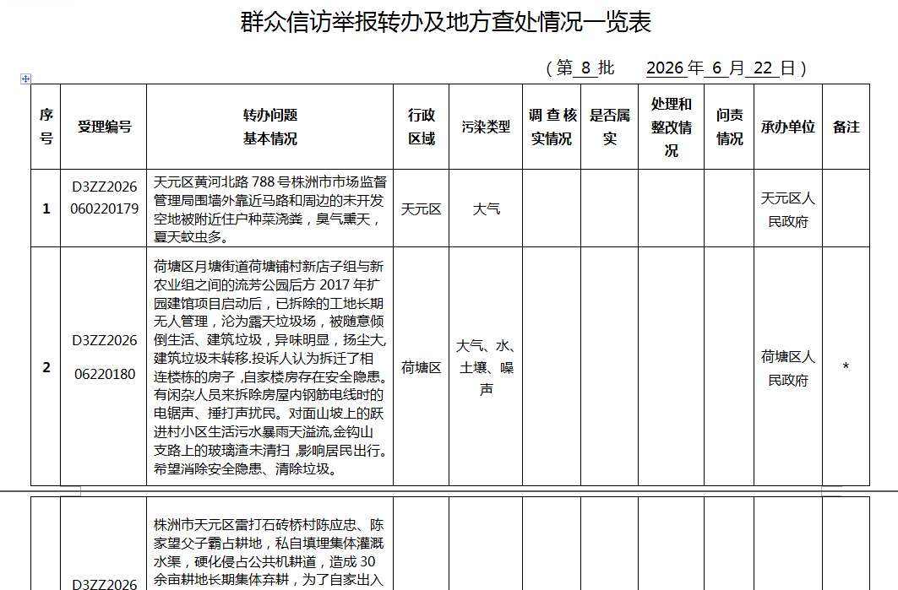Click the asterisk in row 2 remarks cell
The image size is (898, 590).
coord(846,366)
